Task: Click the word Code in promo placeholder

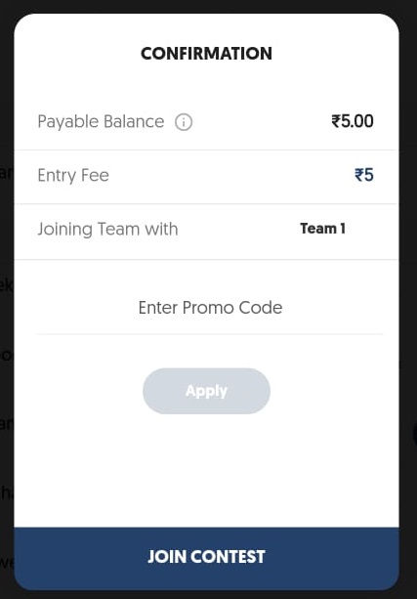Action: 261,308
